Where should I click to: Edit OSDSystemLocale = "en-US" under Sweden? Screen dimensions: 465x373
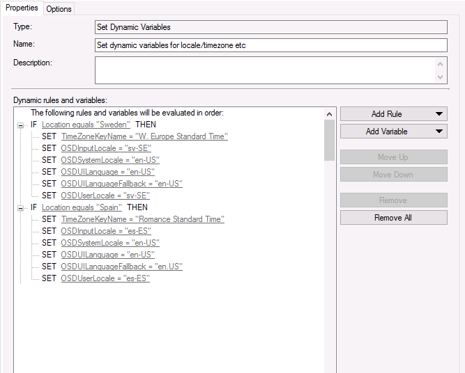pos(110,160)
